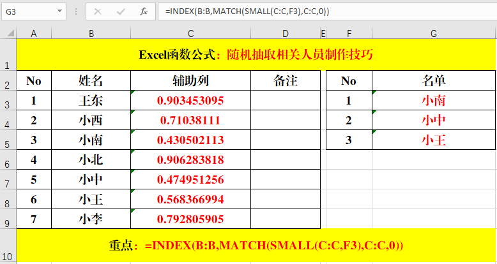Select the cell containing 小西
Viewport: 497px width, 264px height.
pos(91,120)
